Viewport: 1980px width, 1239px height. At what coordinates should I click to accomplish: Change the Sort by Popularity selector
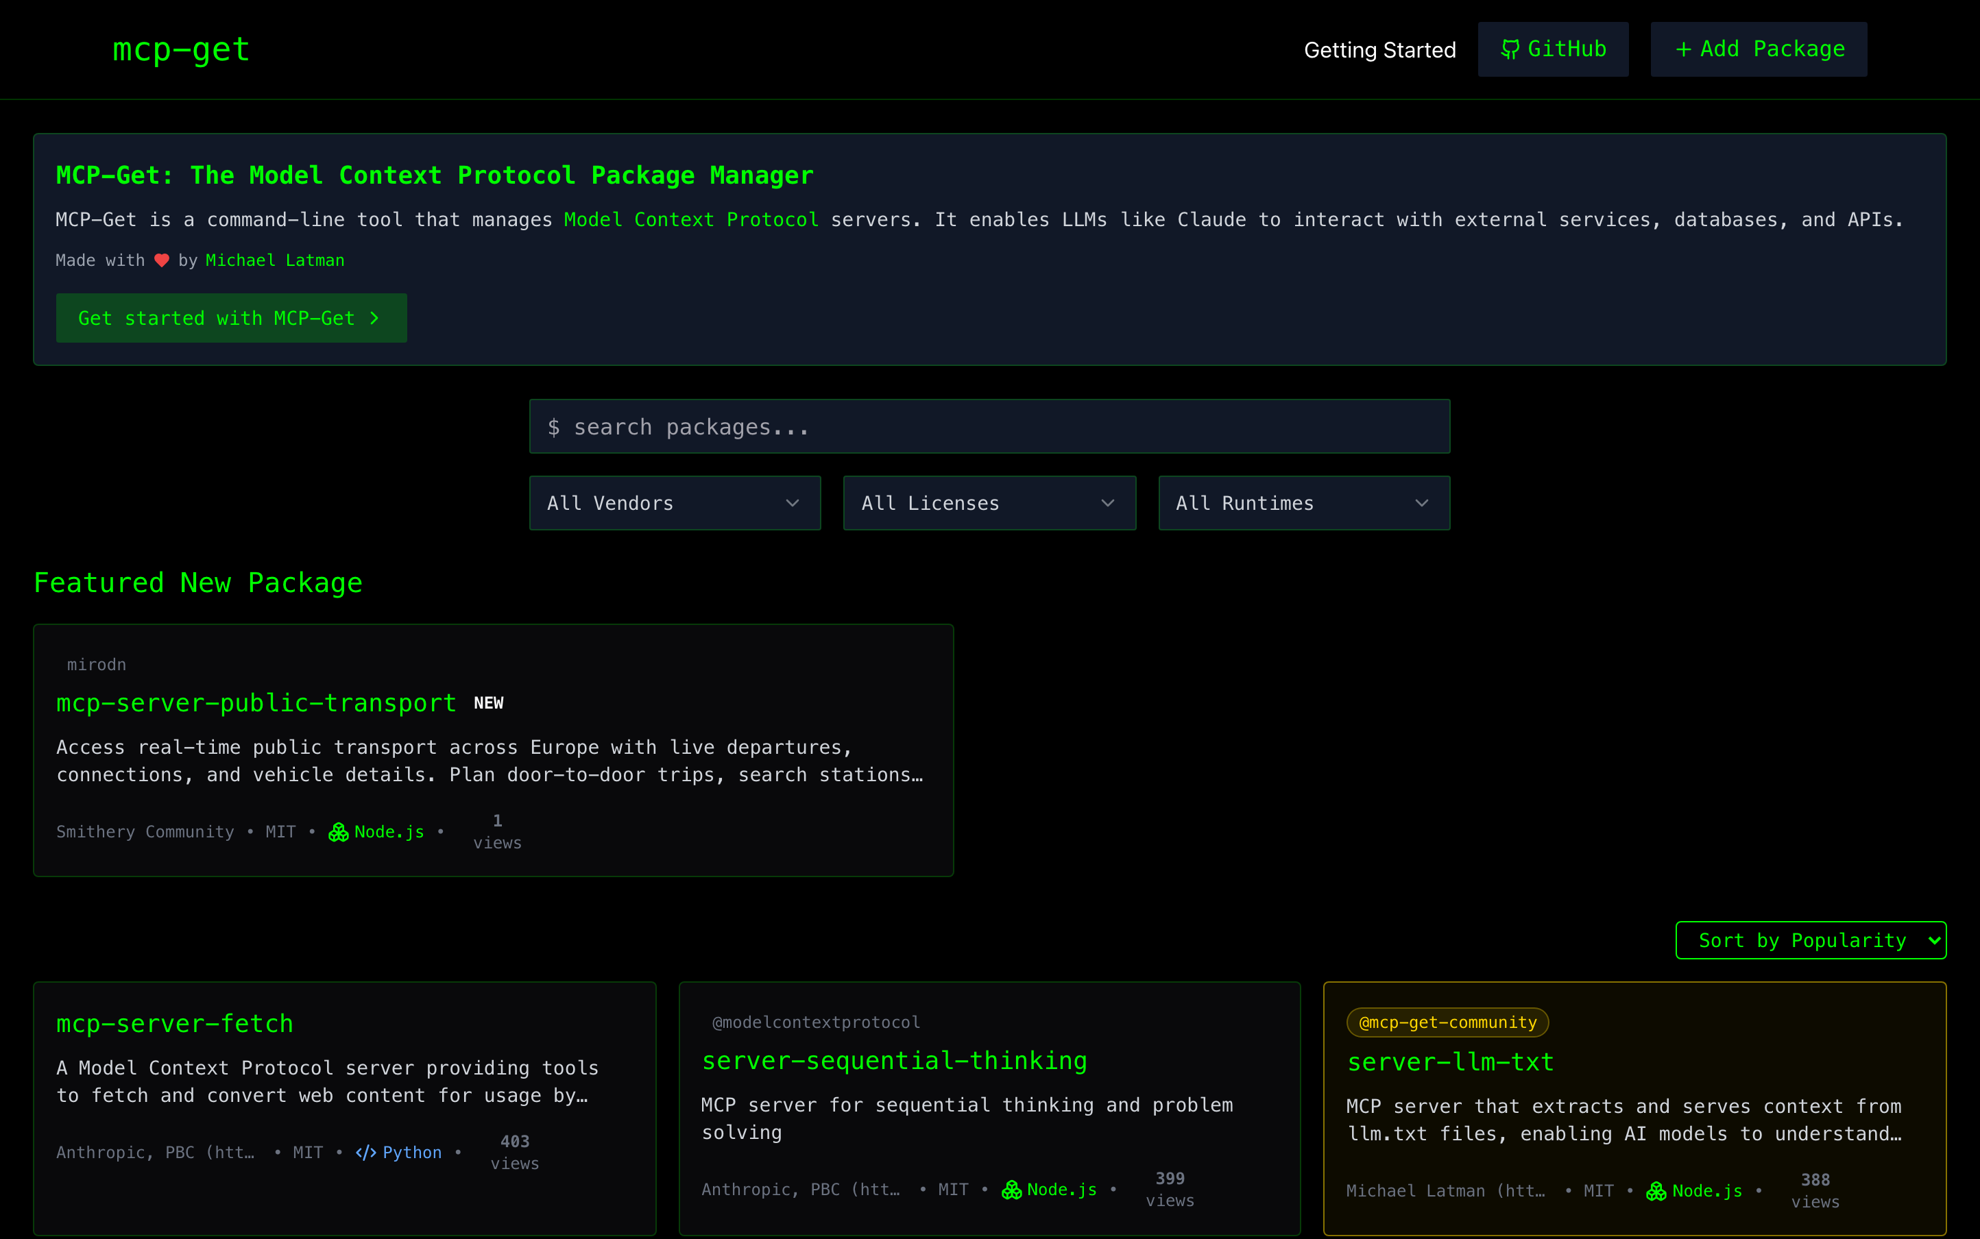[1810, 941]
